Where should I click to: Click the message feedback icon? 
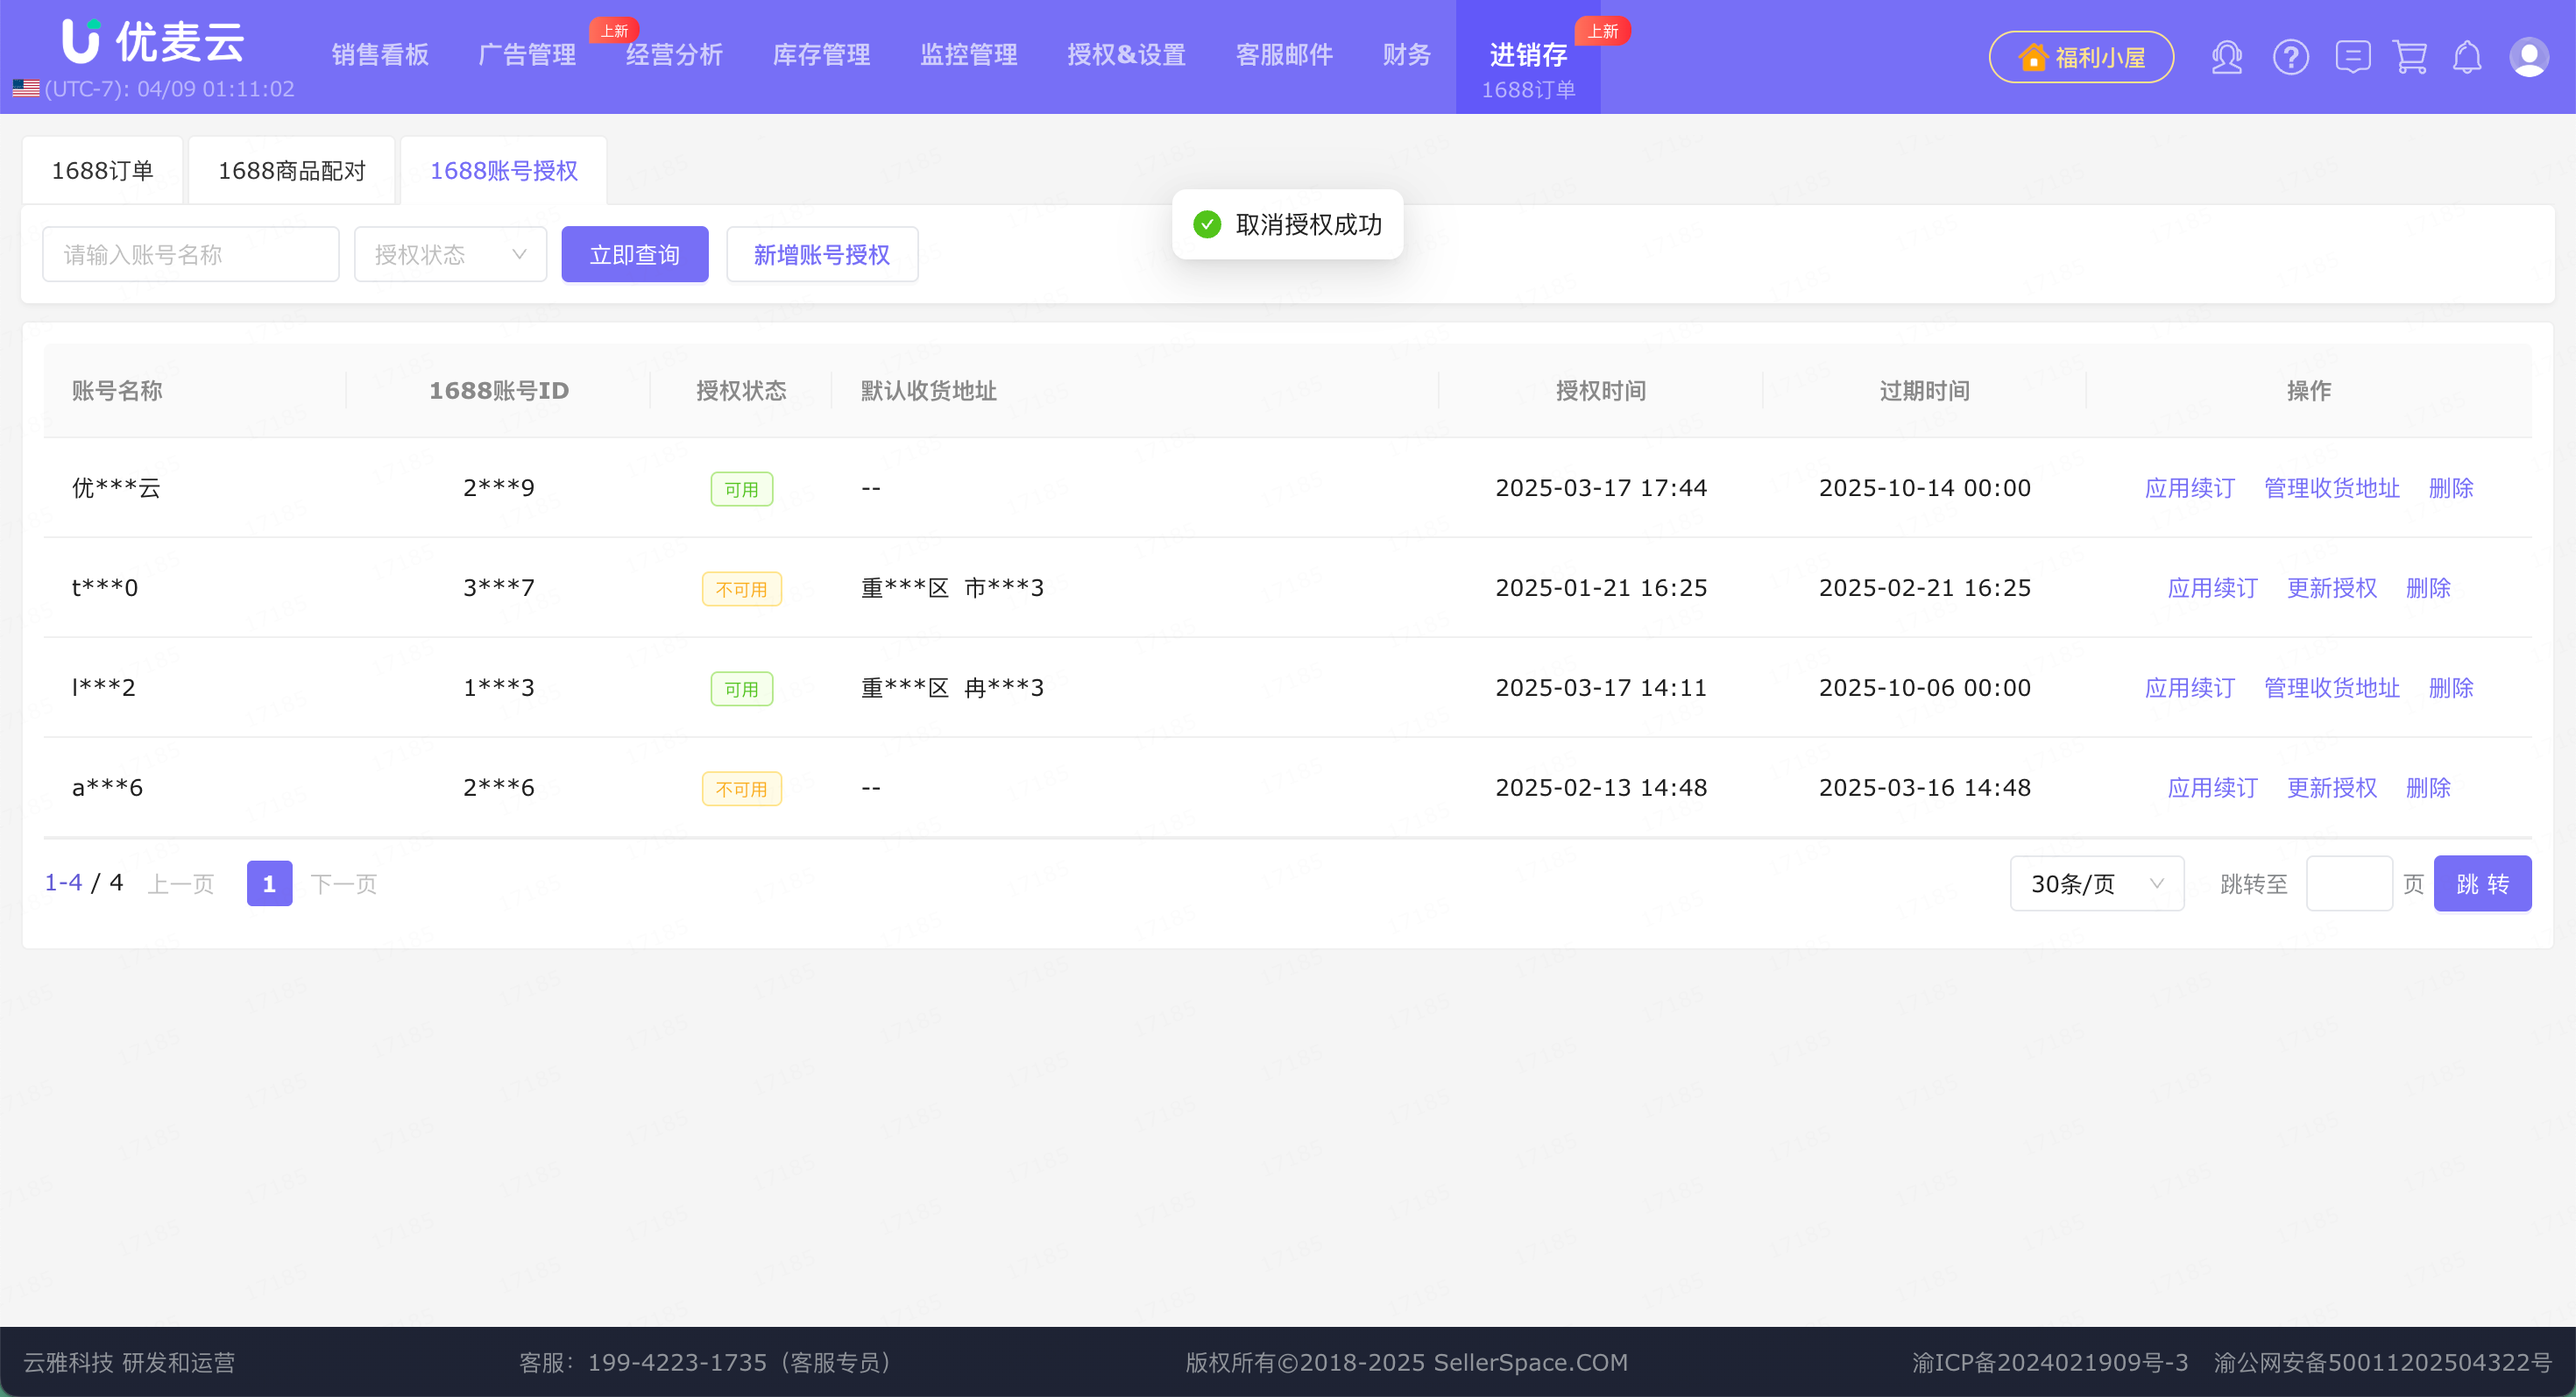point(2352,57)
